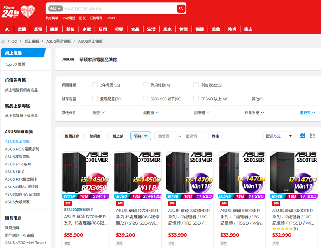Click P幣 tag under $55,900 price
Image resolution: width=321 pixels, height=248 pixels.
tap(67, 243)
